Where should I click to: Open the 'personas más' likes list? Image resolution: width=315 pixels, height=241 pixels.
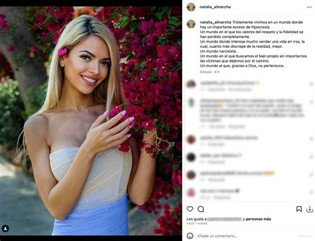click(x=259, y=219)
